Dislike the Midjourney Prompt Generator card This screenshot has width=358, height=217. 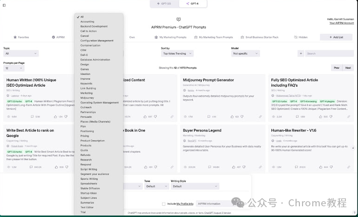click(x=242, y=116)
